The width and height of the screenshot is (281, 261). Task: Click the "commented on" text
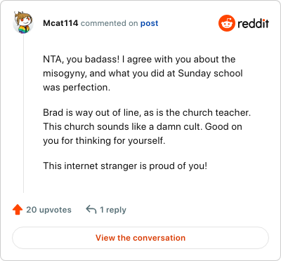(109, 23)
